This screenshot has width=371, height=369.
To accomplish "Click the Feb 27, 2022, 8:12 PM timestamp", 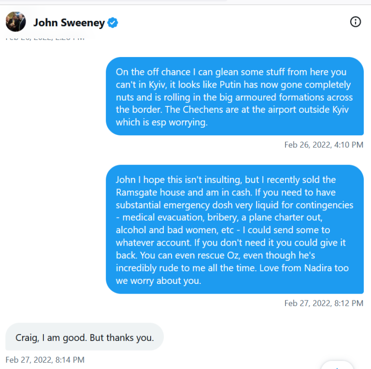I will point(324,303).
